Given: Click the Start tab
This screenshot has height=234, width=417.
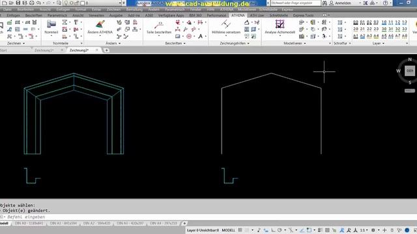Looking at the screenshot, I should (3, 50).
